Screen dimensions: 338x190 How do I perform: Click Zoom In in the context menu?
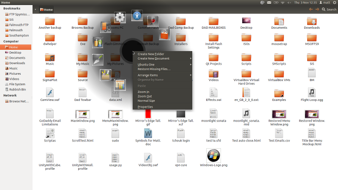[x=143, y=92]
